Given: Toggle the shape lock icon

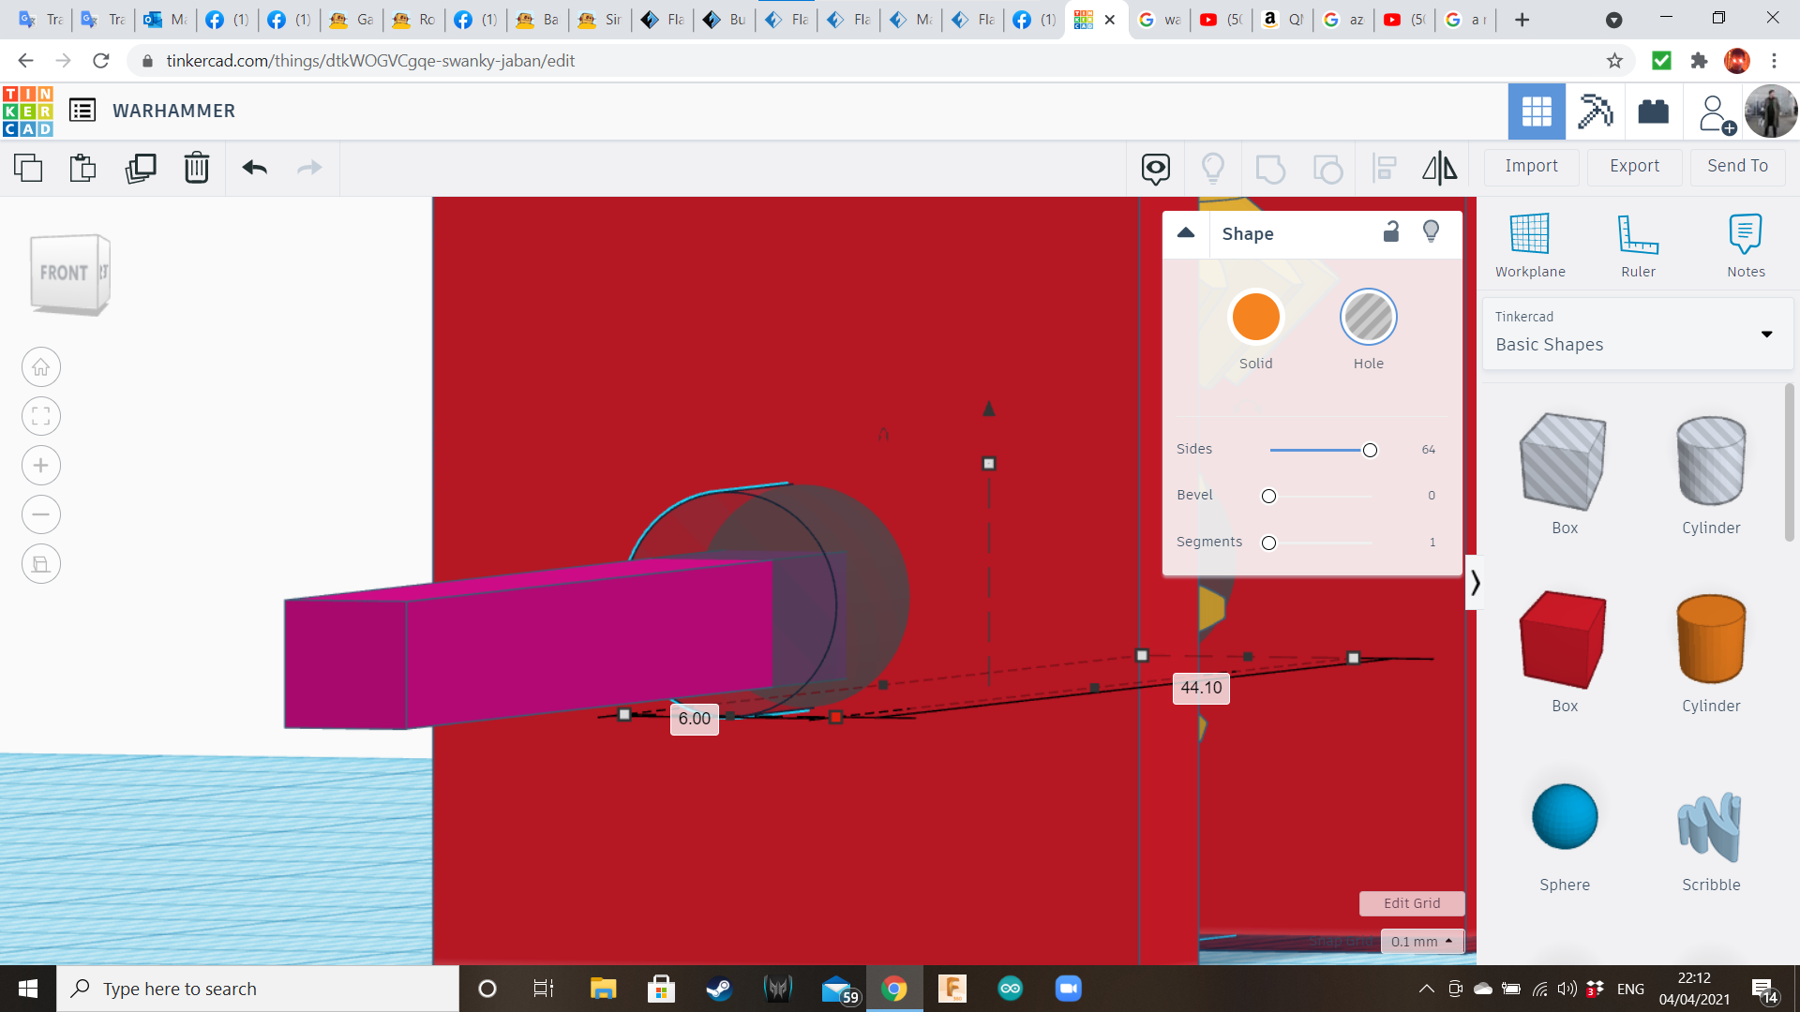Looking at the screenshot, I should pos(1391,232).
